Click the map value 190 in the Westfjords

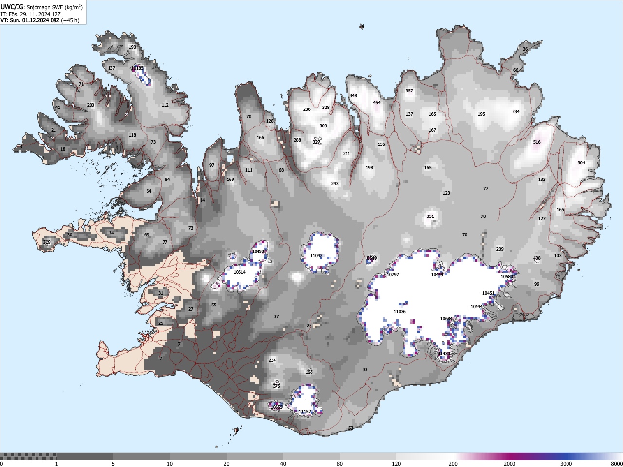pyautogui.click(x=132, y=47)
